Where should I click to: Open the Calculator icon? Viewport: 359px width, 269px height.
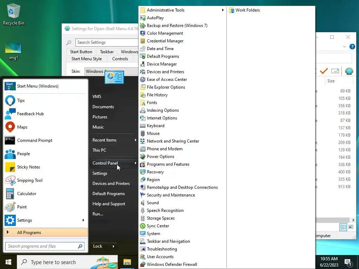10,194
